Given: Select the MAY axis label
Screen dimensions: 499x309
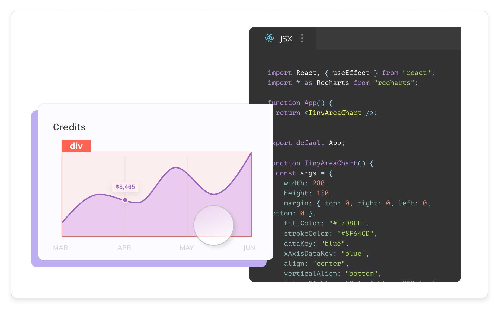Looking at the screenshot, I should coord(187,248).
